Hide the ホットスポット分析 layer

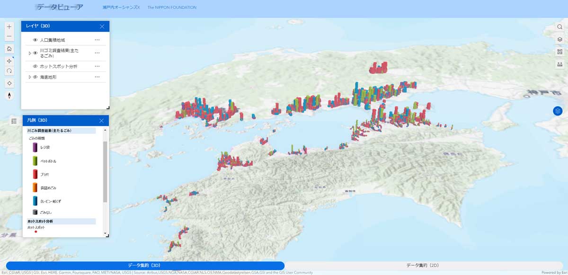pos(35,66)
